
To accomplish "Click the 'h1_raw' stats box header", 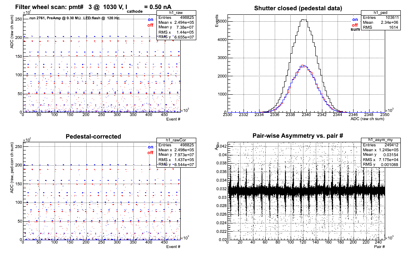I will pos(176,13).
